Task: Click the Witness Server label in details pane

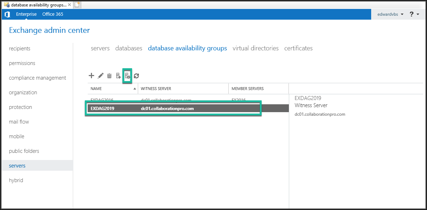Action: pyautogui.click(x=311, y=105)
